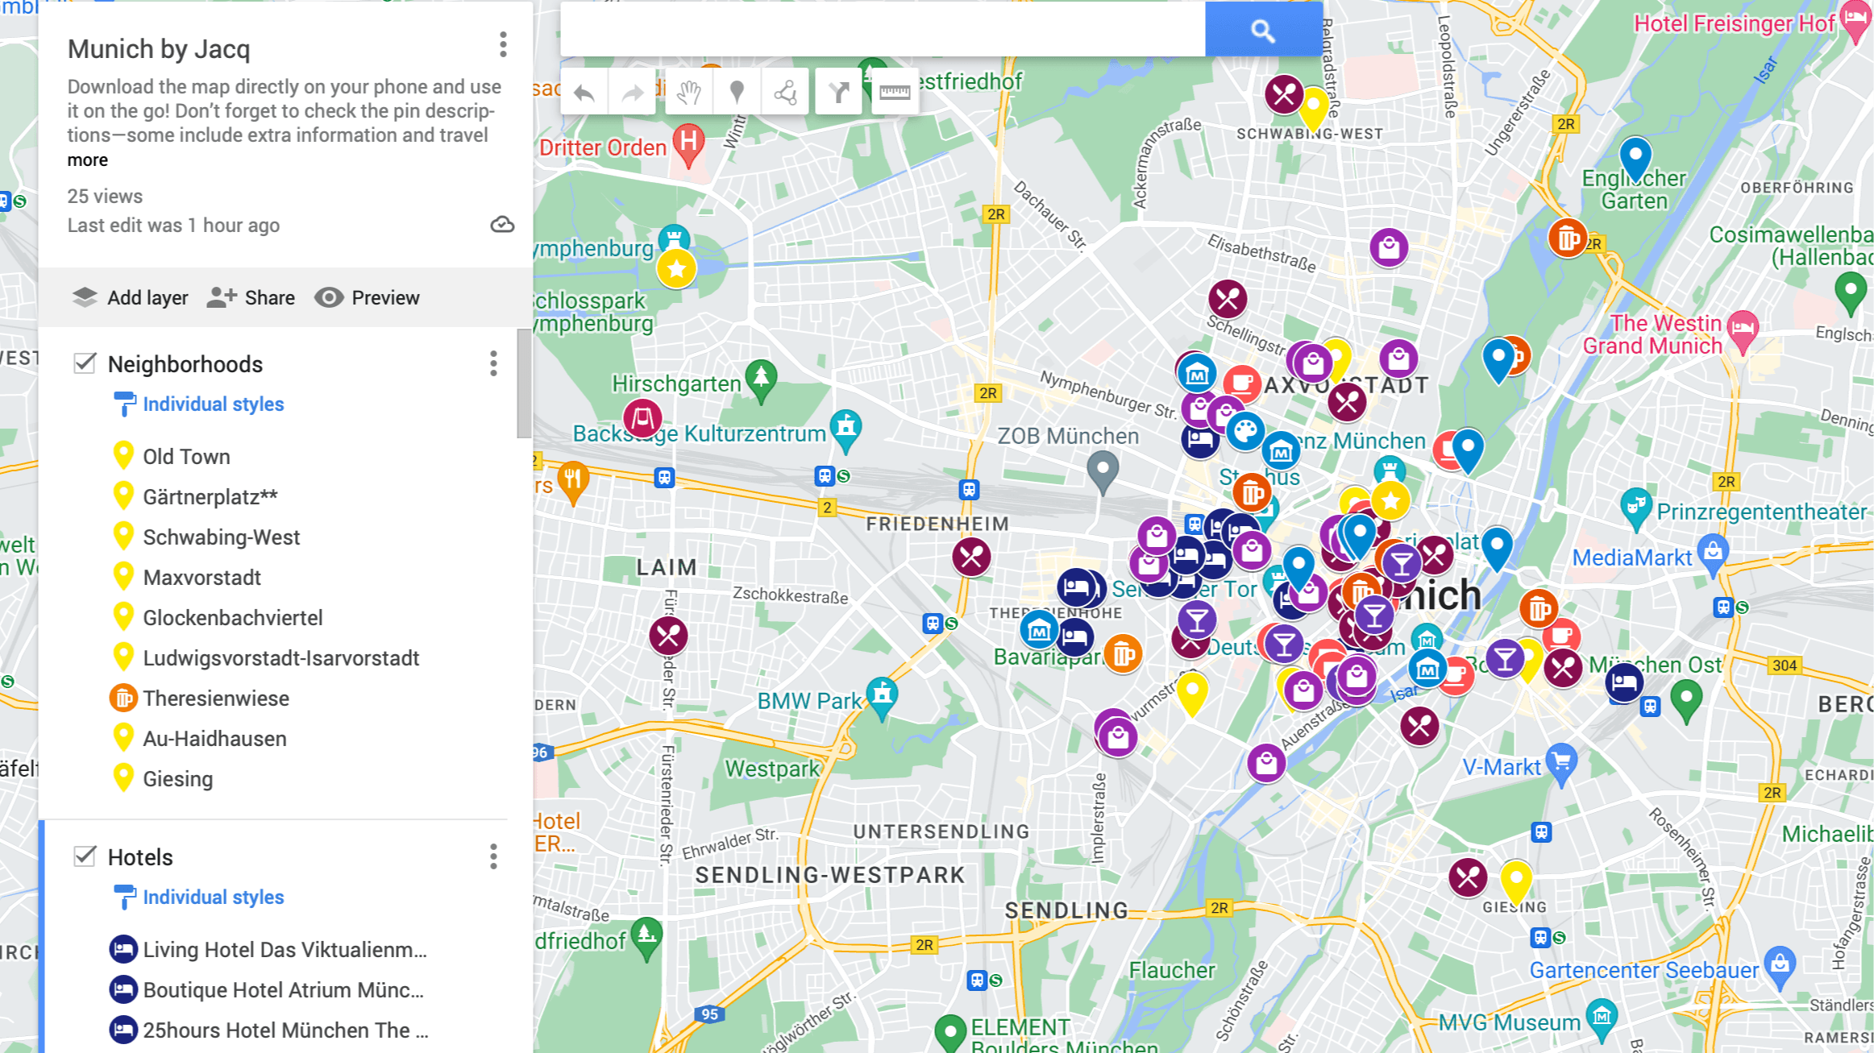This screenshot has height=1053, width=1874.
Task: Click the Redo arrow in map toolbar
Action: point(633,93)
